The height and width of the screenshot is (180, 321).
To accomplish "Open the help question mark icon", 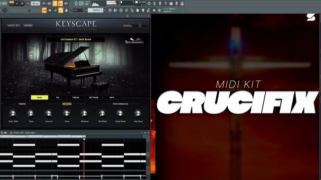I will [166, 3].
